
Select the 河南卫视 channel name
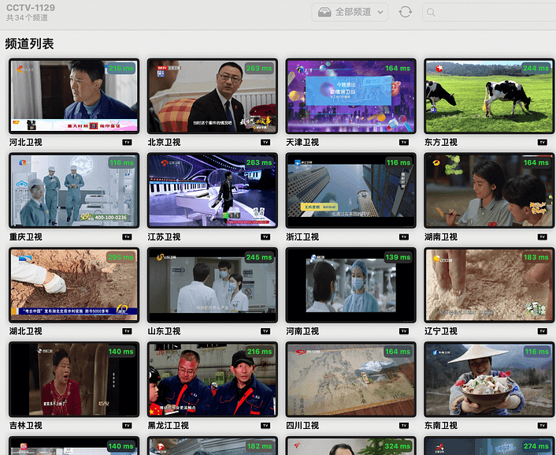coord(302,331)
